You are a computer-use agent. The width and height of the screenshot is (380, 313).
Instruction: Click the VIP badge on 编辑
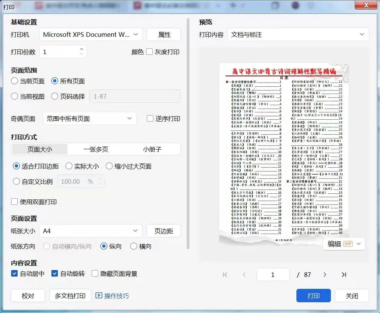[x=348, y=244]
